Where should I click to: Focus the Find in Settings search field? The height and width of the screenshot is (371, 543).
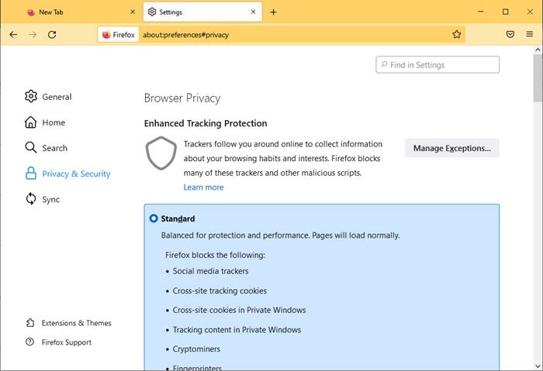pyautogui.click(x=442, y=65)
